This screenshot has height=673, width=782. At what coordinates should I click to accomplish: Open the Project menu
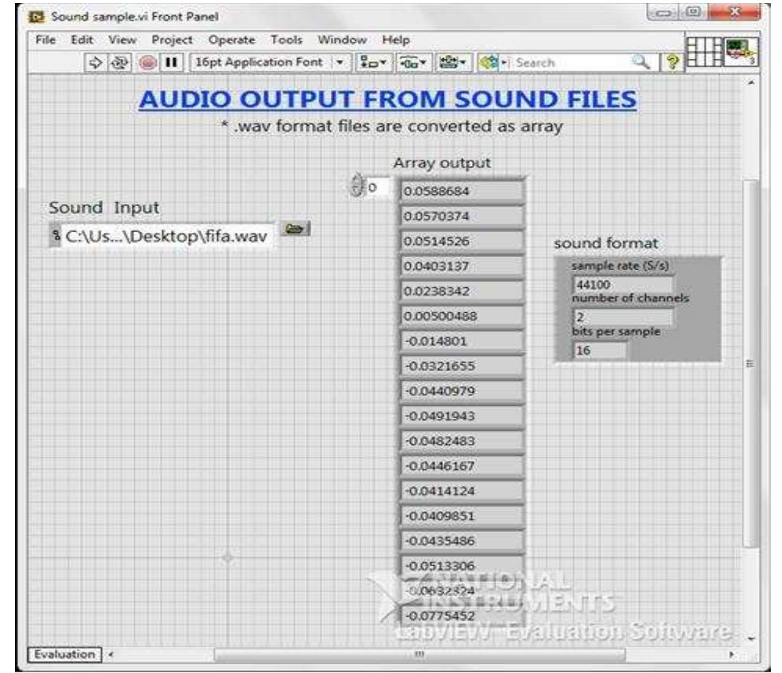(x=172, y=40)
